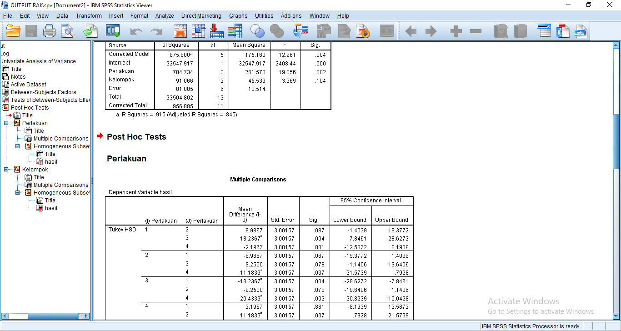Click the Recall recent dialogs icon
Screen dimensions: 621x331
point(113,31)
